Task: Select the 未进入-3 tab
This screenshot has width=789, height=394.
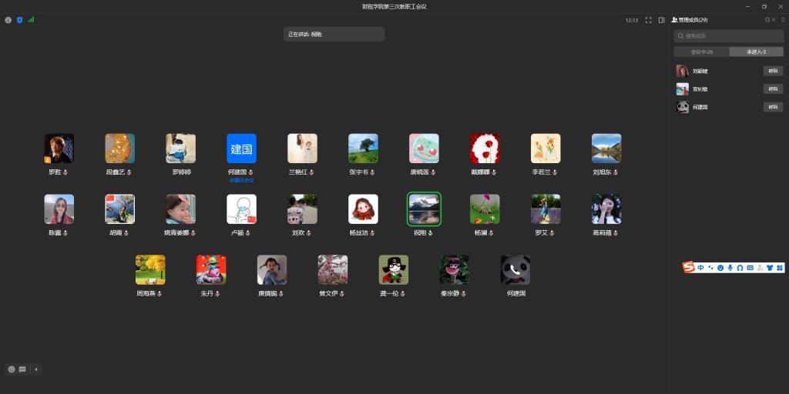Action: click(756, 52)
